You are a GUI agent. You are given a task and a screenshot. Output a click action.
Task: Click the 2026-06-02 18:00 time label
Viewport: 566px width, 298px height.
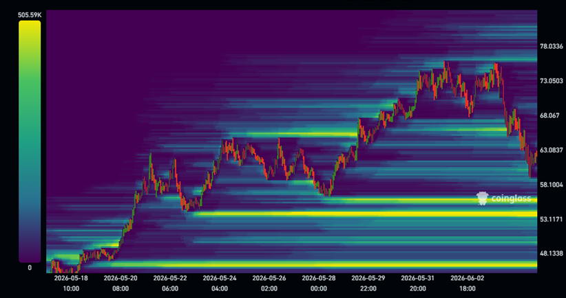point(467,284)
